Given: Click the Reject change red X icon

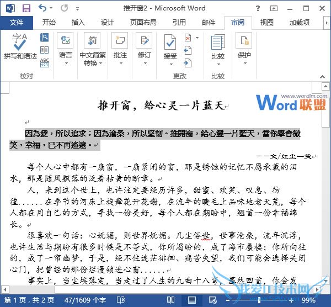Looking at the screenshot, I should [x=188, y=38].
